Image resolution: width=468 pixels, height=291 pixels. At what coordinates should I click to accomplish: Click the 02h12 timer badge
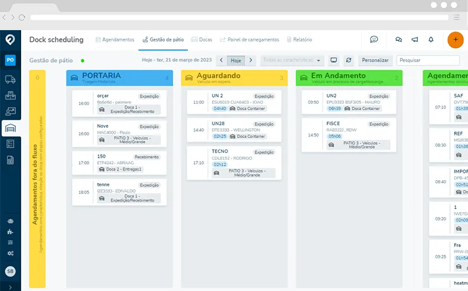click(220, 164)
